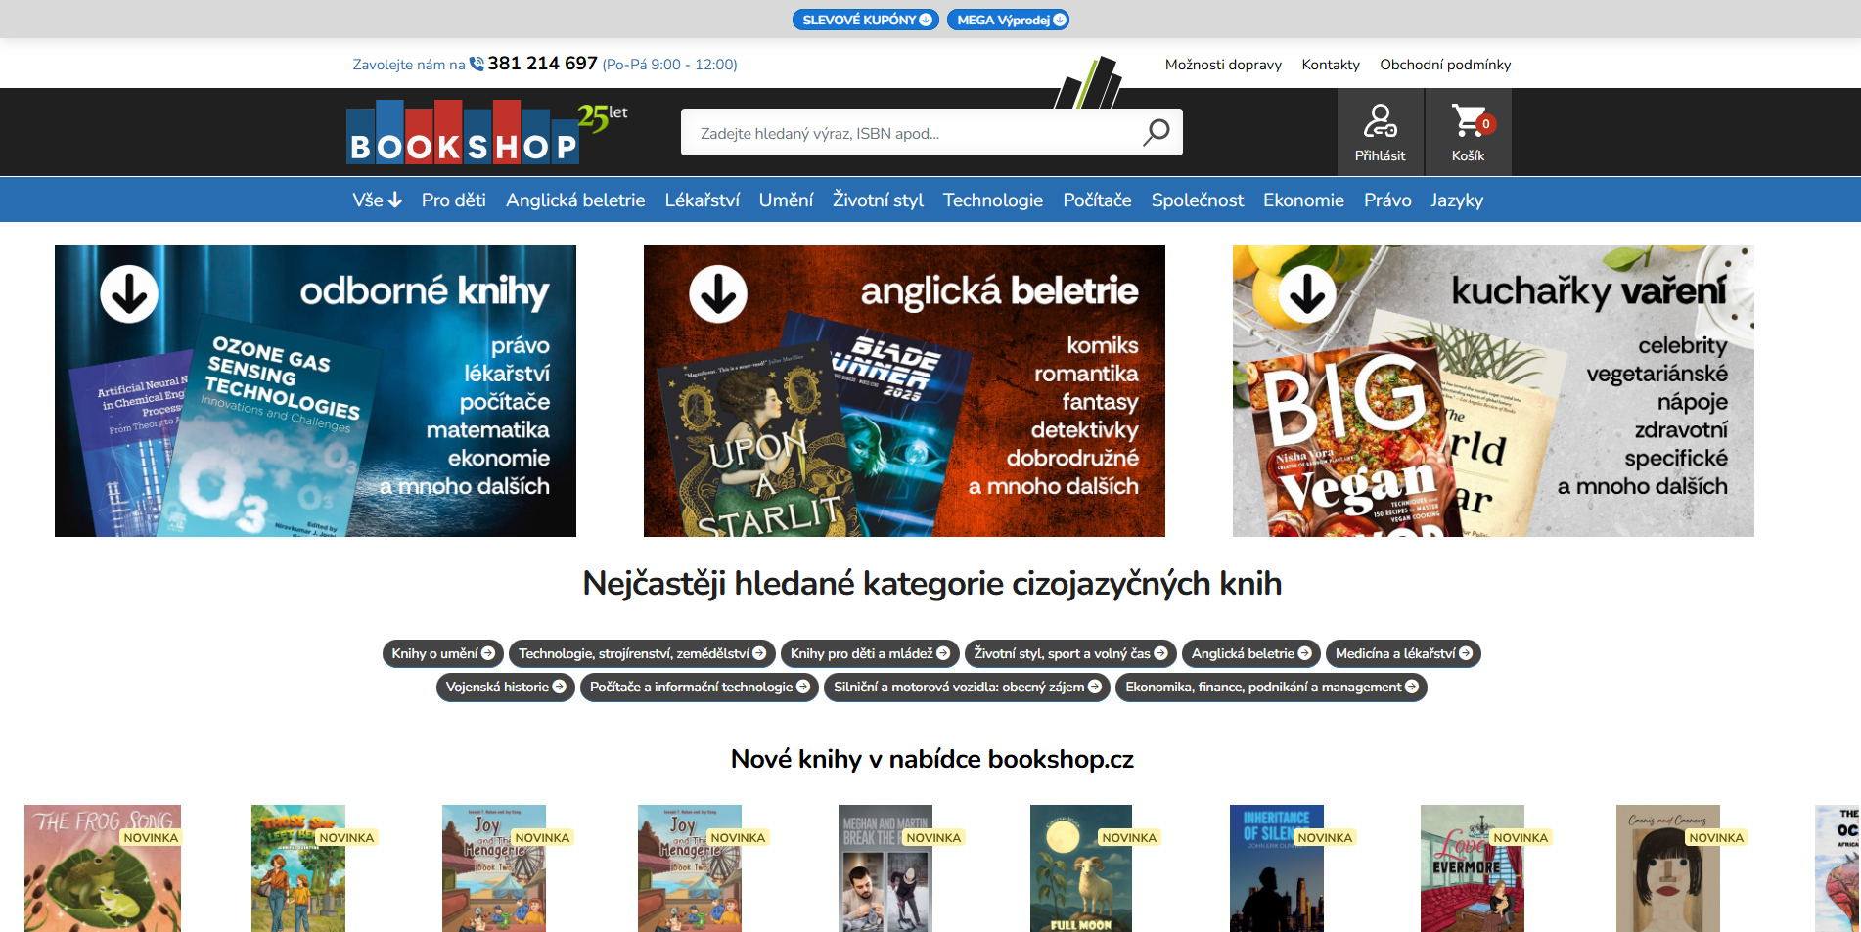Click the Přihlásit account icon
This screenshot has width=1861, height=932.
tap(1380, 122)
